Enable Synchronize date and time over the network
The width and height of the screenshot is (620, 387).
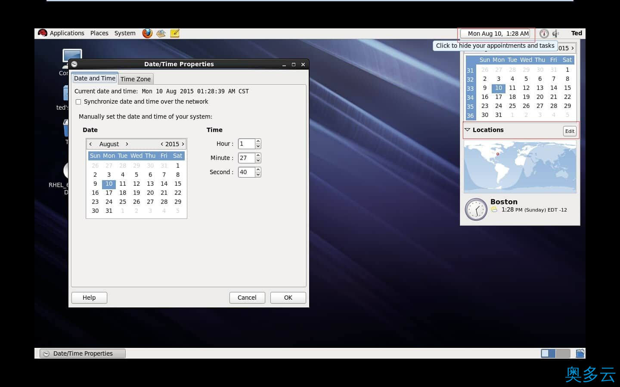coord(78,102)
